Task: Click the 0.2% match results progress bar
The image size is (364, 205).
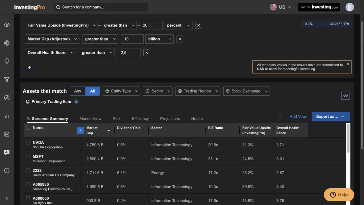Action: point(327,24)
